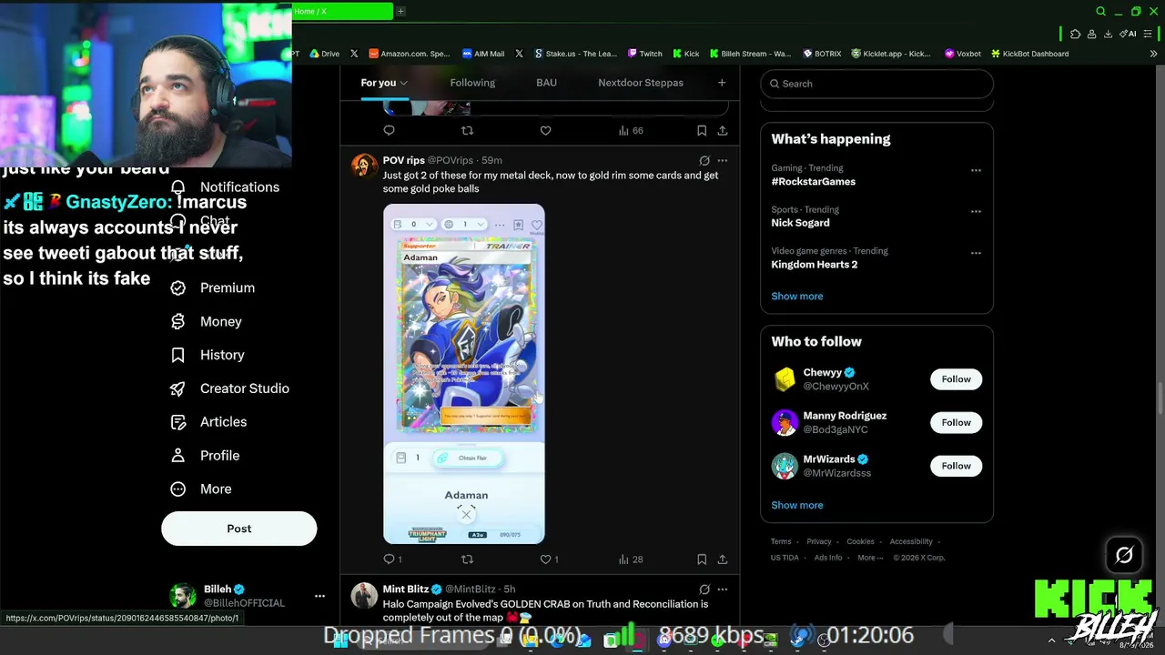The height and width of the screenshot is (655, 1165).
Task: Switch to the Following tab
Action: (x=472, y=83)
